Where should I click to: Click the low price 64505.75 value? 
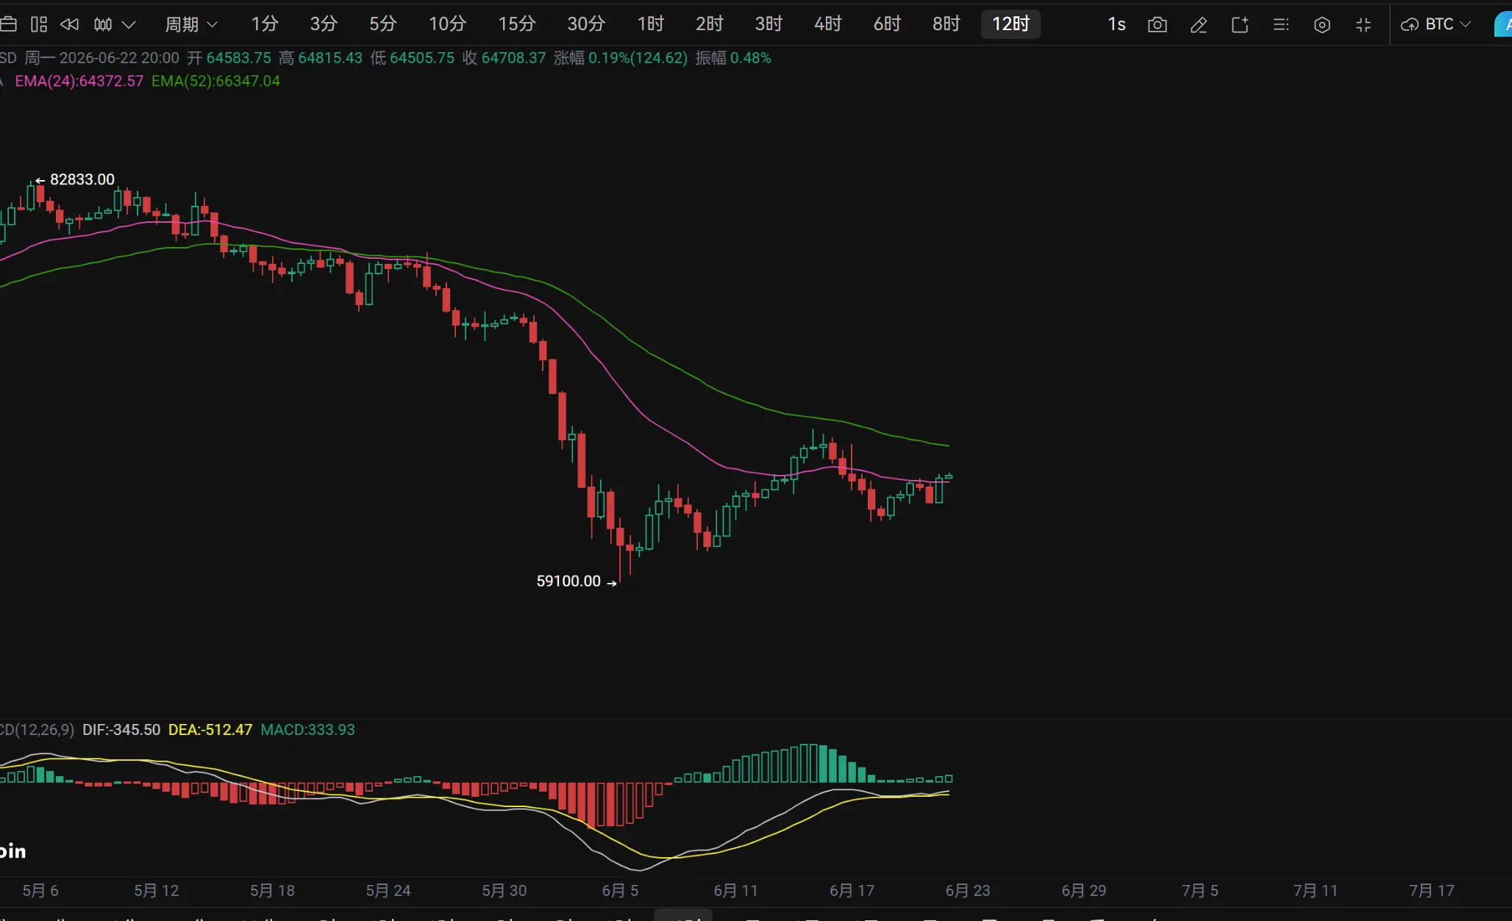click(x=422, y=58)
